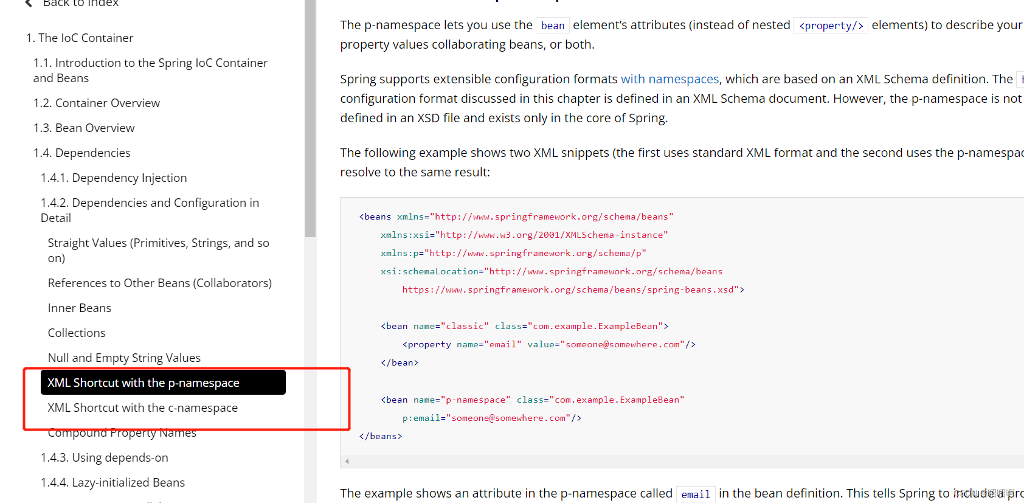Click the bean name="classic" code line
The image size is (1024, 503).
click(x=524, y=326)
